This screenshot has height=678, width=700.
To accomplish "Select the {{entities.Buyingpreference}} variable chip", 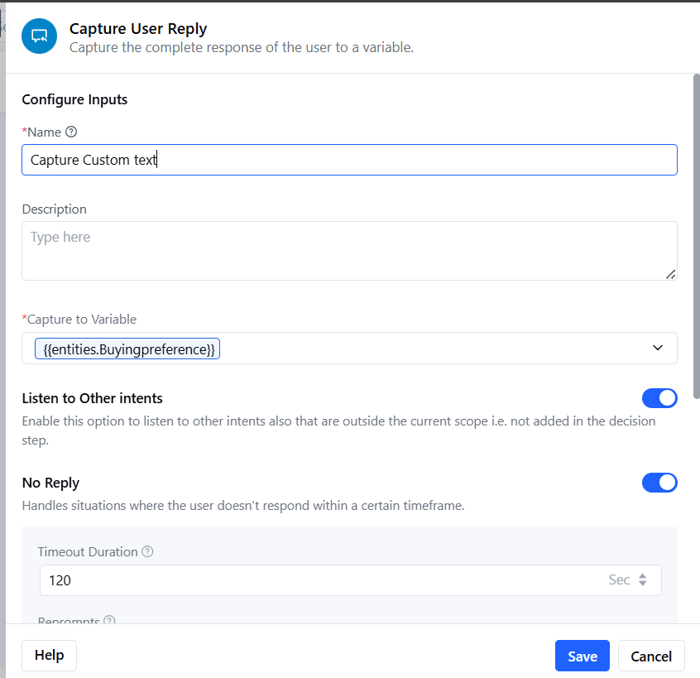I will pos(127,349).
